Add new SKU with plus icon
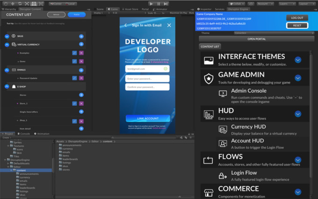 pyautogui.click(x=81, y=36)
